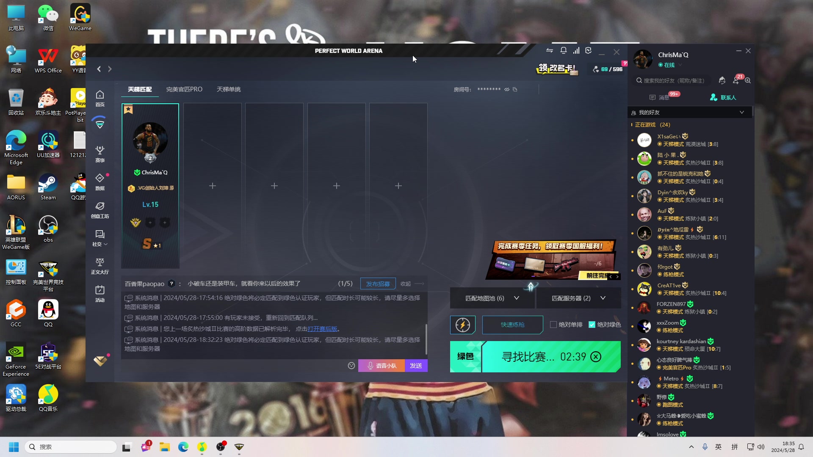Copy the room number with copy icon
This screenshot has width=813, height=457.
(515, 89)
